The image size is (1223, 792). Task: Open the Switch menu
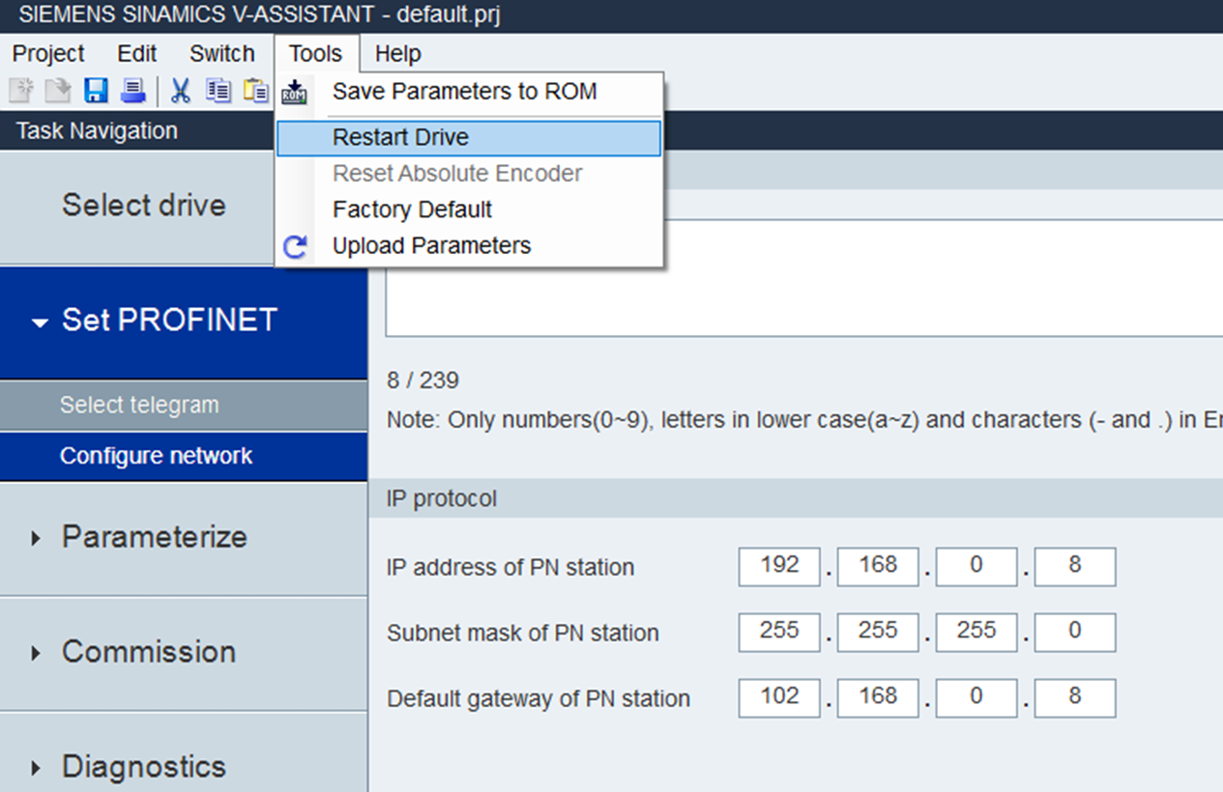click(222, 54)
